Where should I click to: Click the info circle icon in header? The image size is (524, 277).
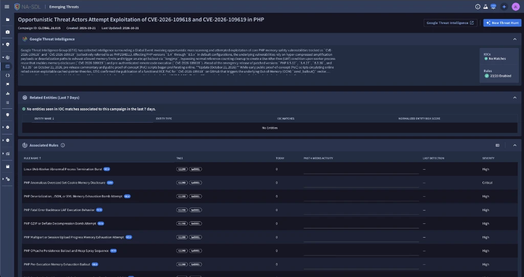click(478, 7)
